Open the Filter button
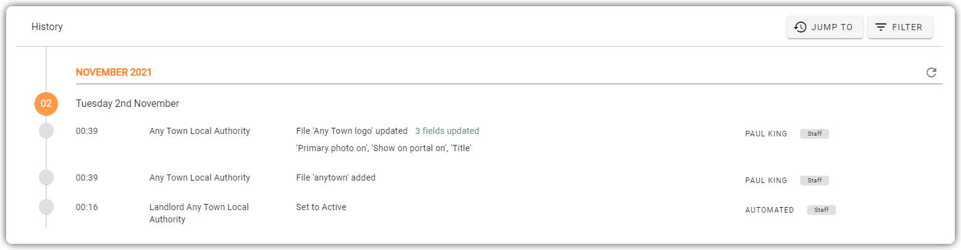961x250 pixels. tap(900, 27)
